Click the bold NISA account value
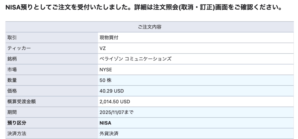298x139 pixels. pyautogui.click(x=105, y=123)
